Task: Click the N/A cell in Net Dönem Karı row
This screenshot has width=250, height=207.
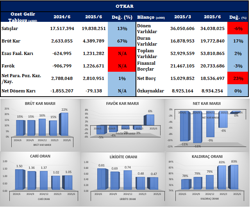Action: click(x=122, y=90)
